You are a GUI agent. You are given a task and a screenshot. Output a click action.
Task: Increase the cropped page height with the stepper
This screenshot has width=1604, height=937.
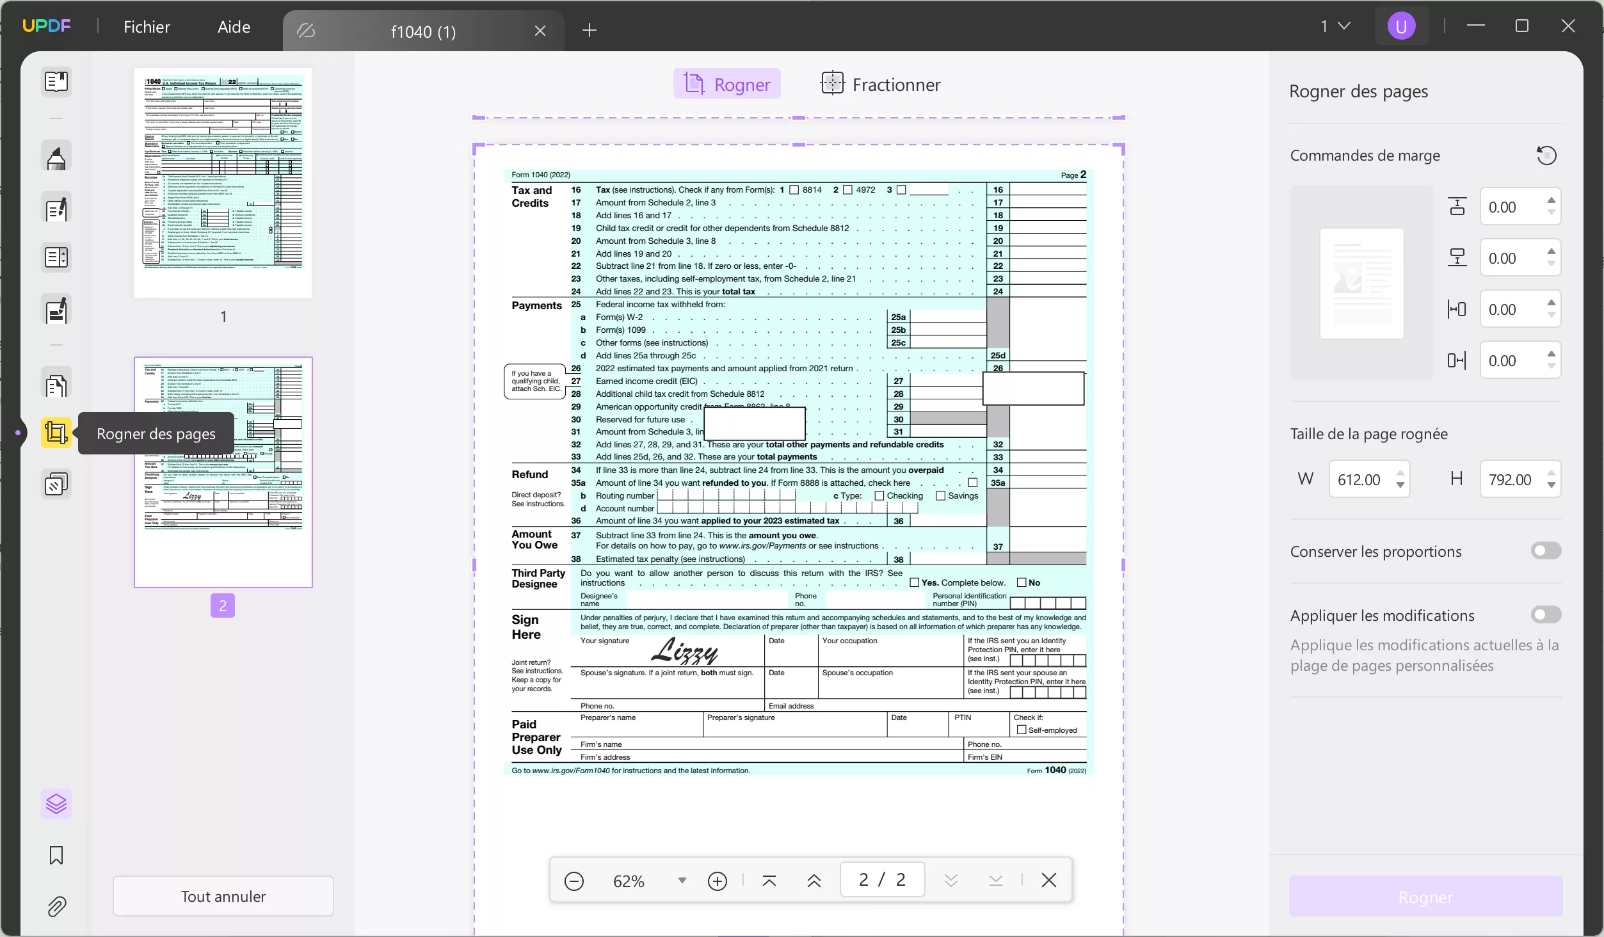1552,474
